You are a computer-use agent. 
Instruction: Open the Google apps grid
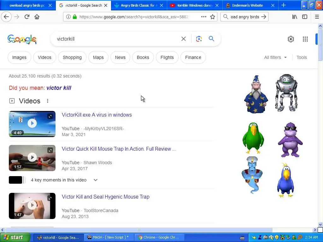(x=305, y=39)
